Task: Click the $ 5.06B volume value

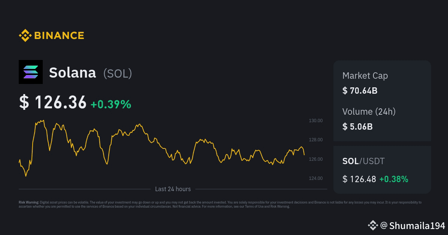Action: click(357, 126)
